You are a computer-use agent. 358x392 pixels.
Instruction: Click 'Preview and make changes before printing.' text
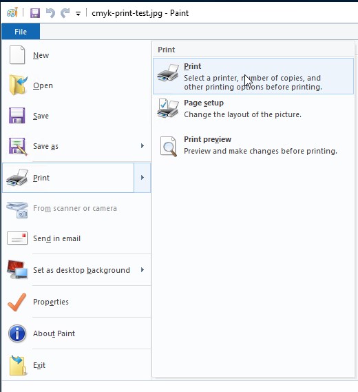click(x=260, y=151)
